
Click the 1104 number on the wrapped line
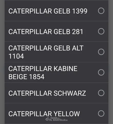point(16,56)
